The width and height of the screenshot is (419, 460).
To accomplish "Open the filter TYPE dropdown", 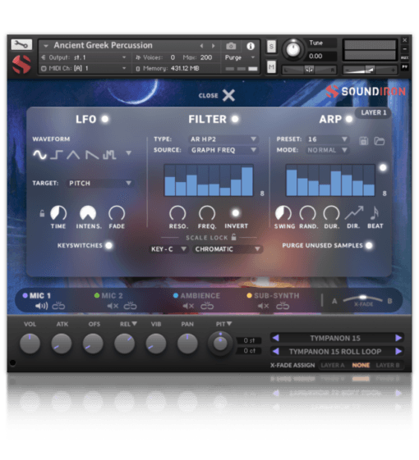I will tap(223, 139).
